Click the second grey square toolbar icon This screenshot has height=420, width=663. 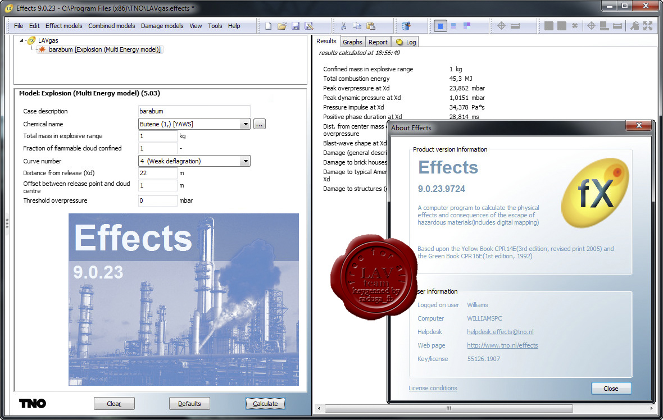click(562, 26)
